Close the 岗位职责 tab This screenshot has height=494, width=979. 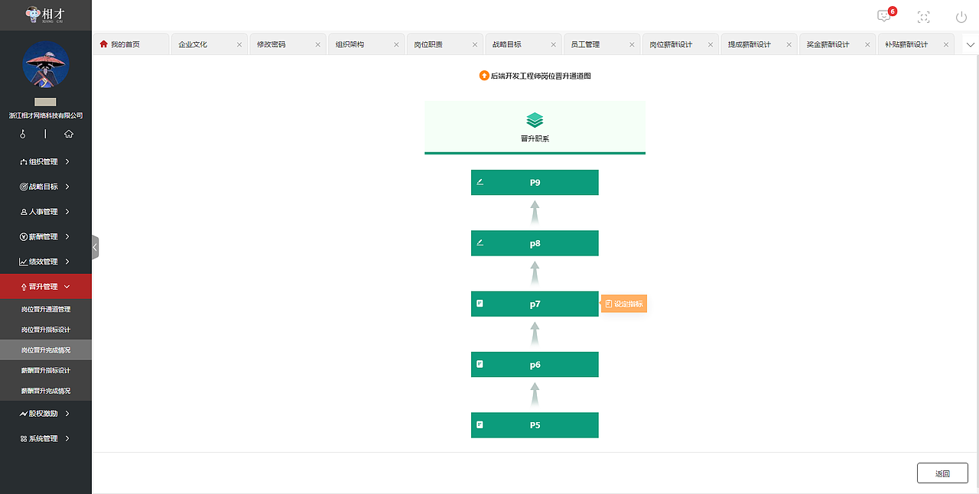tap(475, 44)
